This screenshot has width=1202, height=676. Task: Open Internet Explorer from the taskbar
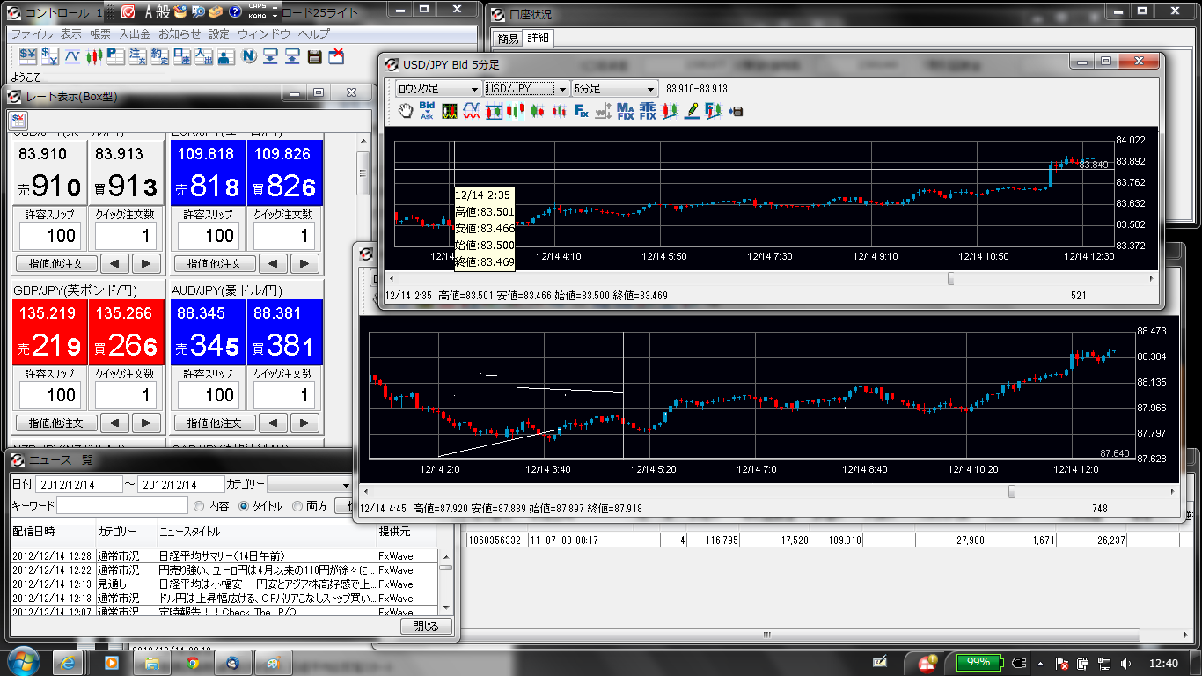[x=70, y=662]
